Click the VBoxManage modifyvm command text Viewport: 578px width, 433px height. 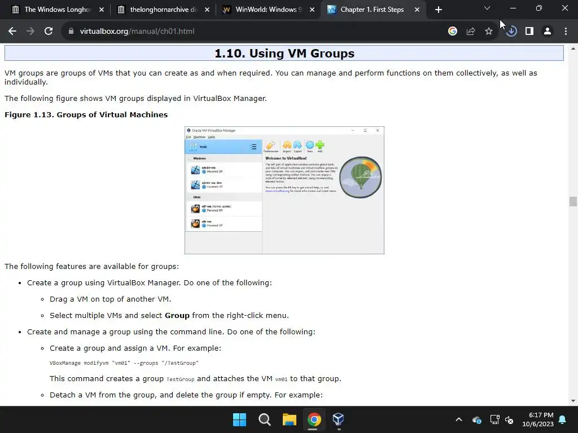(124, 363)
